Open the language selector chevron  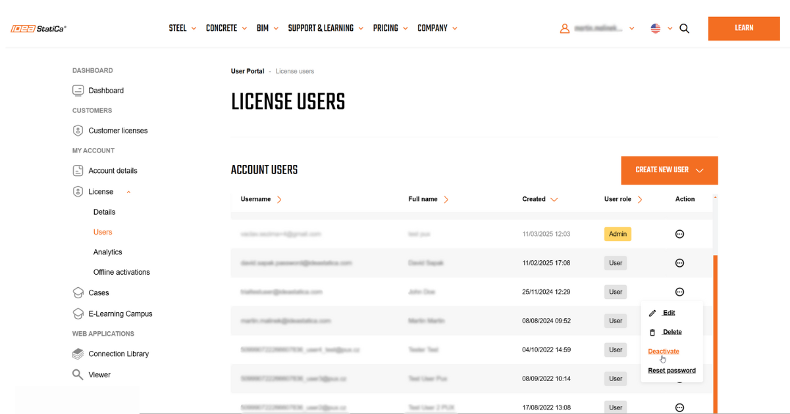click(x=670, y=29)
